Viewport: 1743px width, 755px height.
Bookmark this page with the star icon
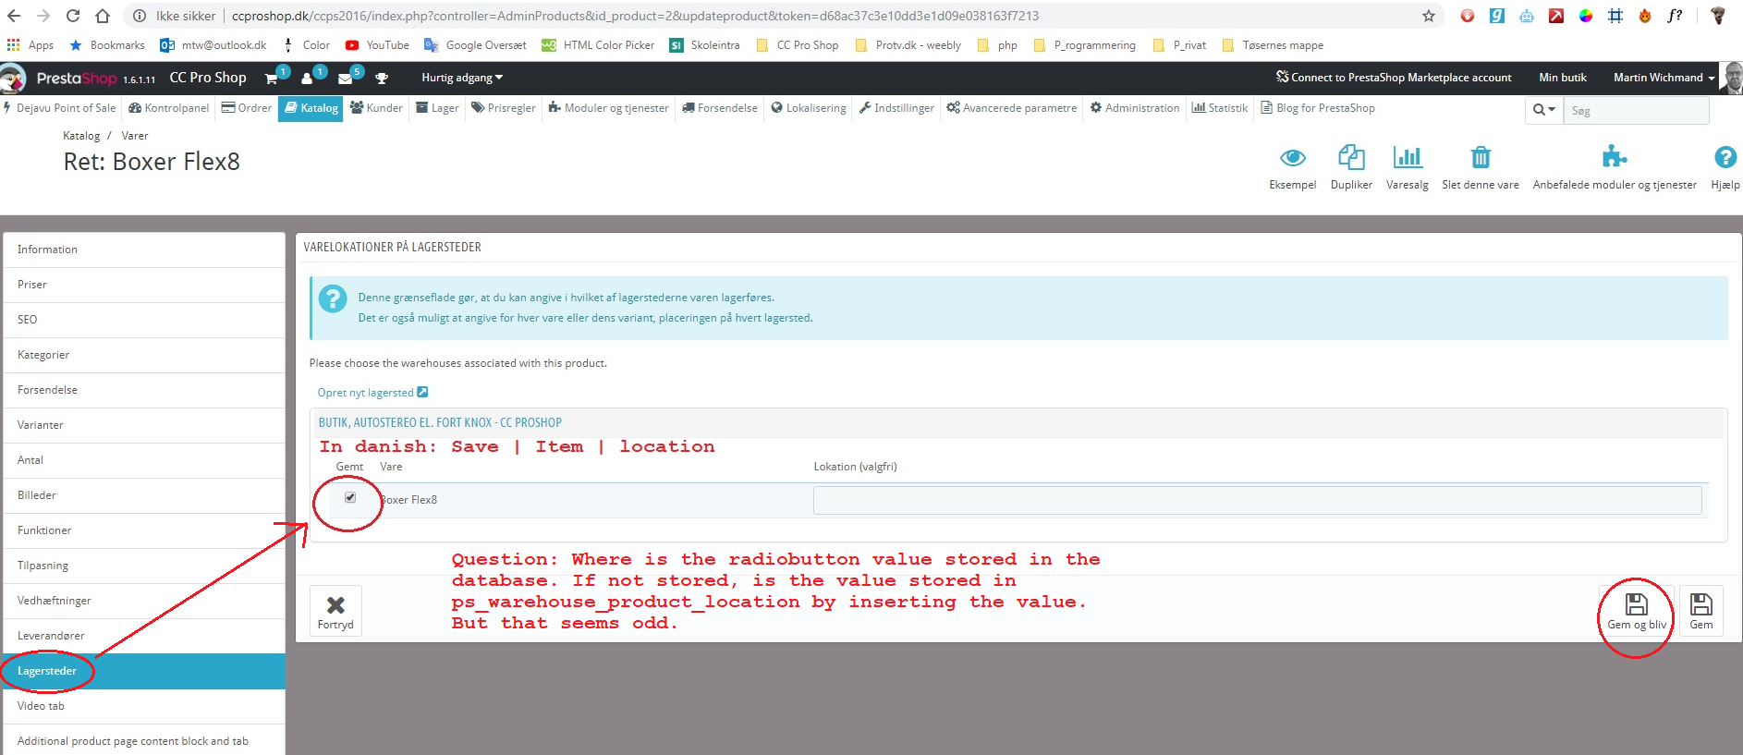1429,16
